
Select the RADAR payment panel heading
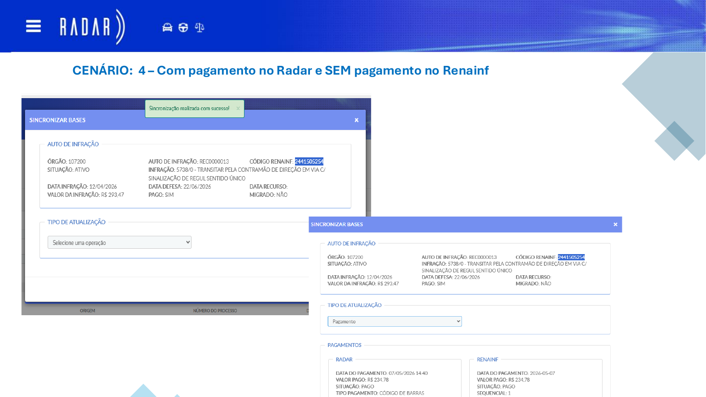pyautogui.click(x=344, y=359)
